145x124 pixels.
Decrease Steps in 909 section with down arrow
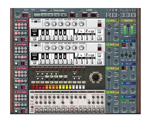pyautogui.click(x=26, y=112)
